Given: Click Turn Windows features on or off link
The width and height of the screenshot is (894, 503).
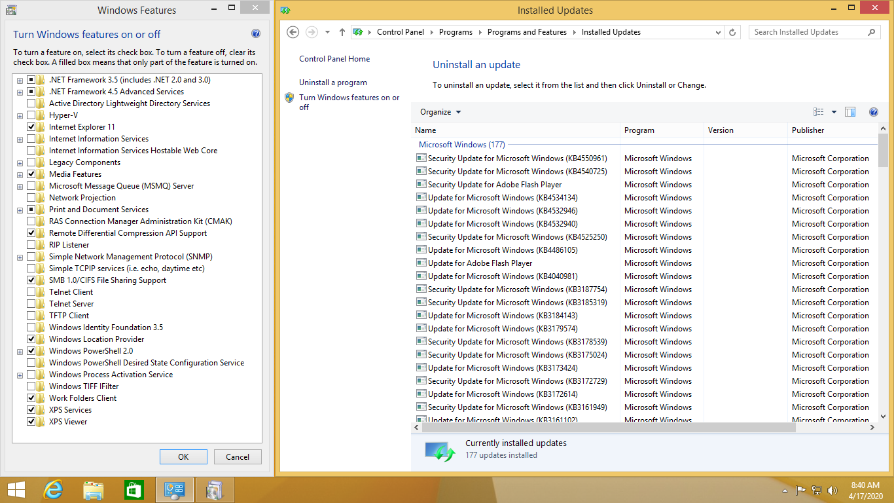Looking at the screenshot, I should pyautogui.click(x=349, y=102).
